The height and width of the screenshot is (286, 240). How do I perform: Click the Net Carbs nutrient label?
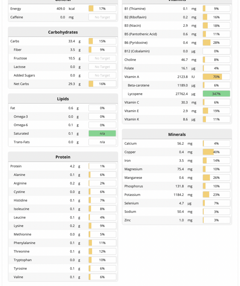click(21, 84)
